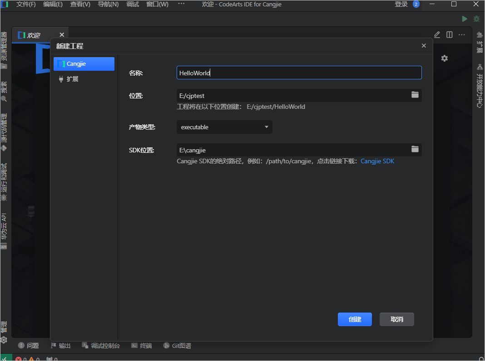This screenshot has height=361, width=485.
Task: Open the 源代码管理 source control panel
Action: (4, 132)
